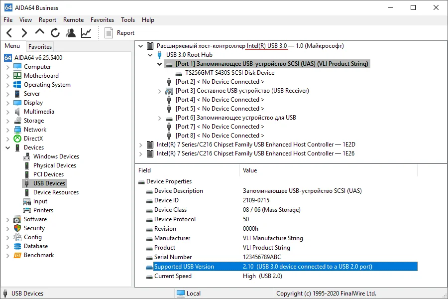Image resolution: width=448 pixels, height=299 pixels.
Task: Select PCI Devices in the tree
Action: tap(48, 174)
